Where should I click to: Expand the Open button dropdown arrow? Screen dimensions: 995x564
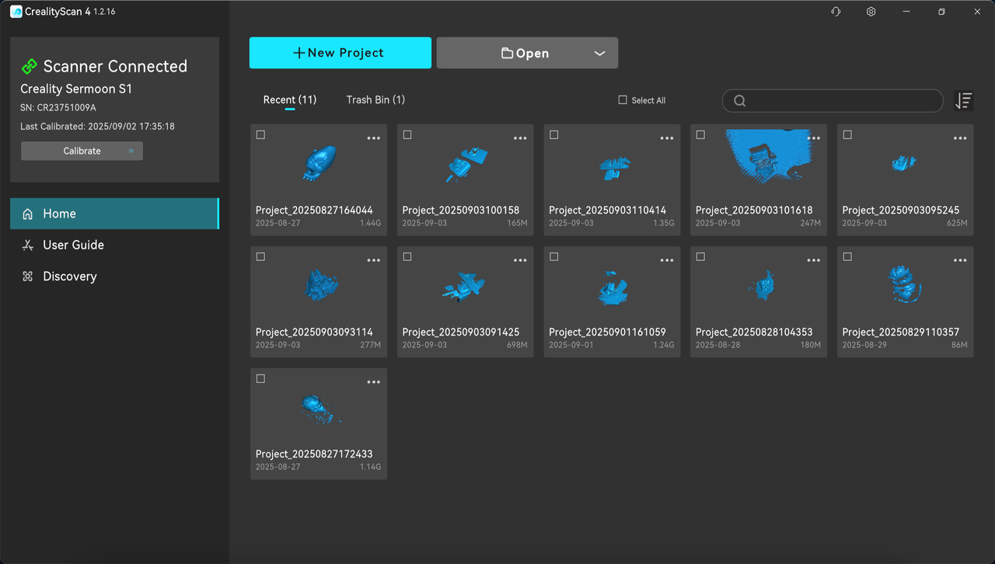pos(599,54)
